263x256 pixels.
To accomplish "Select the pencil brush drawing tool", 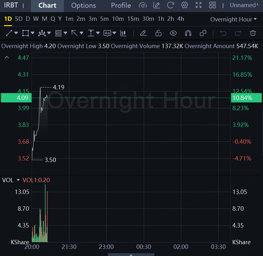I will pos(143,33).
